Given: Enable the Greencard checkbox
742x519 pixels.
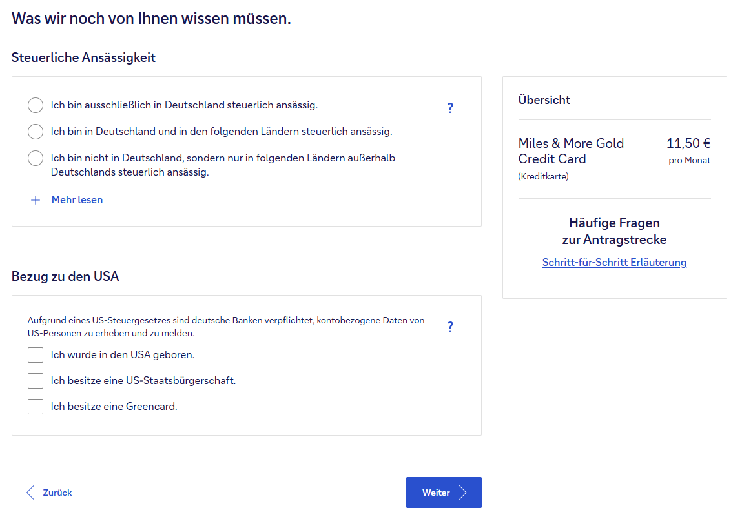Looking at the screenshot, I should click(x=36, y=407).
